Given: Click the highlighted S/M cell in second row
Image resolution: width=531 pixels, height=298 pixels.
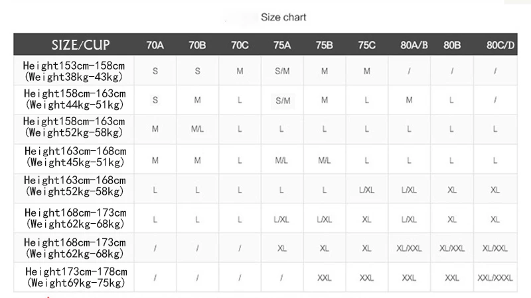Looking at the screenshot, I should (x=283, y=101).
